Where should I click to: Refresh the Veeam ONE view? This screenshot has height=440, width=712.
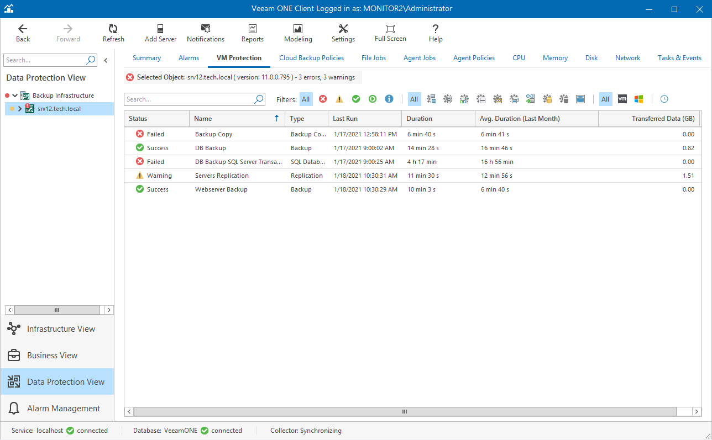113,34
